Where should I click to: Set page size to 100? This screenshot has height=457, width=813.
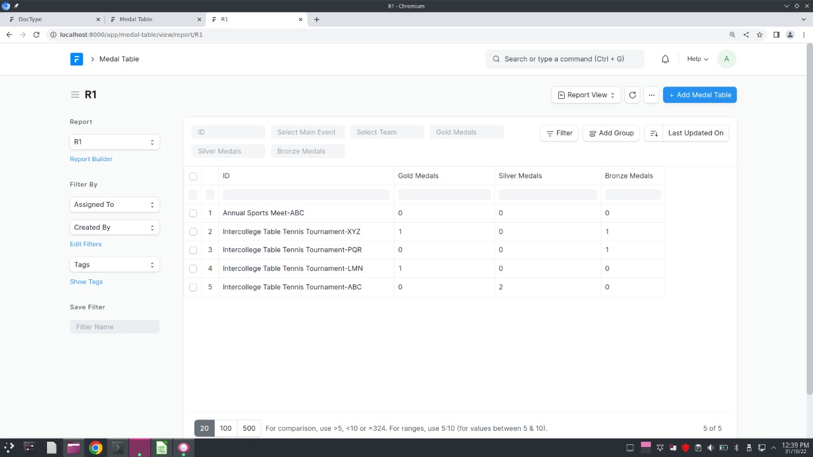(x=225, y=428)
